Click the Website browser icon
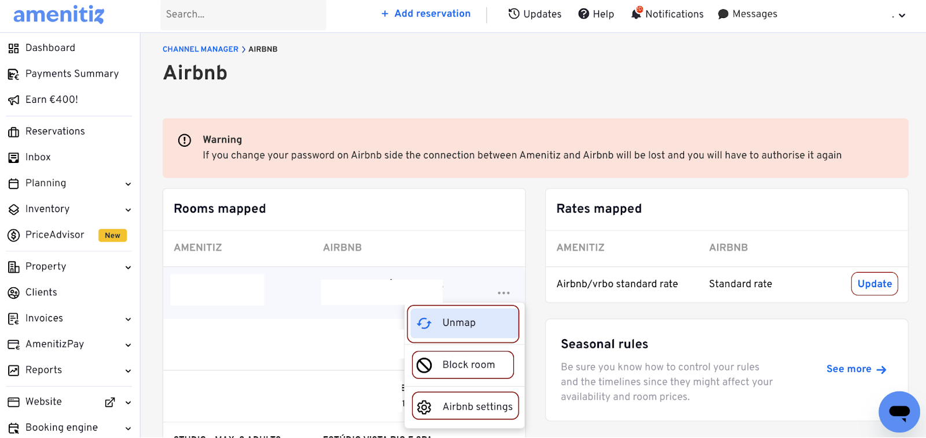Screen dimensions: 926x438 pyautogui.click(x=13, y=402)
